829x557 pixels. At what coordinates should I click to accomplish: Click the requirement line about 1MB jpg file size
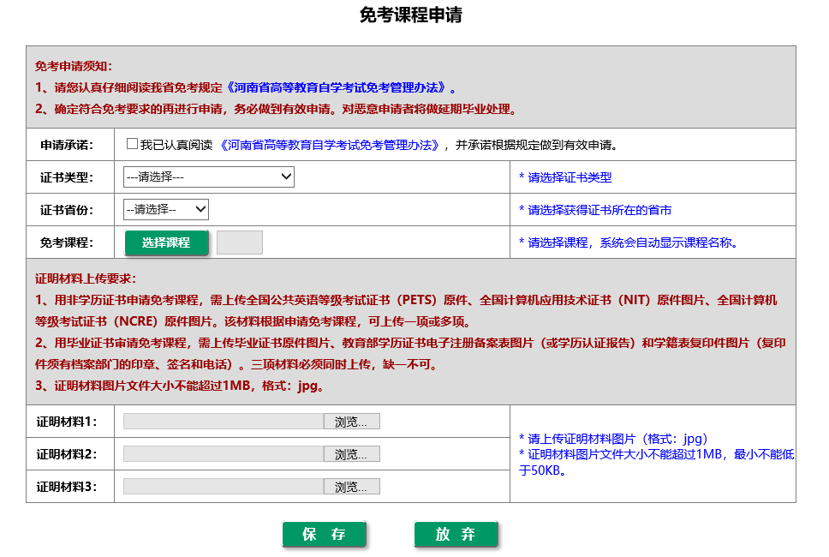pyautogui.click(x=180, y=386)
